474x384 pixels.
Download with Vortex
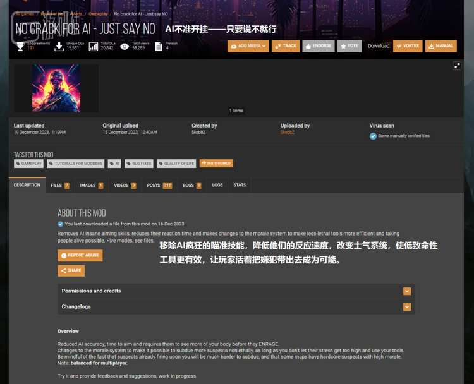point(408,46)
